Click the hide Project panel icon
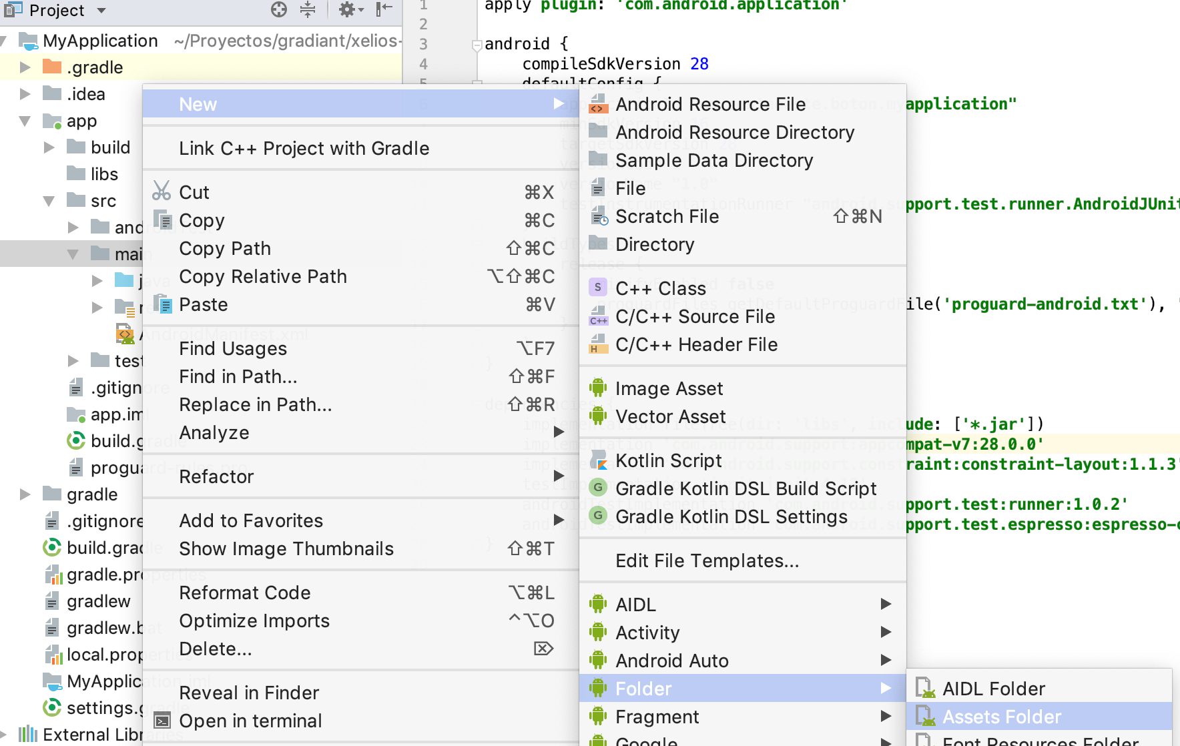The image size is (1180, 746). (x=384, y=9)
